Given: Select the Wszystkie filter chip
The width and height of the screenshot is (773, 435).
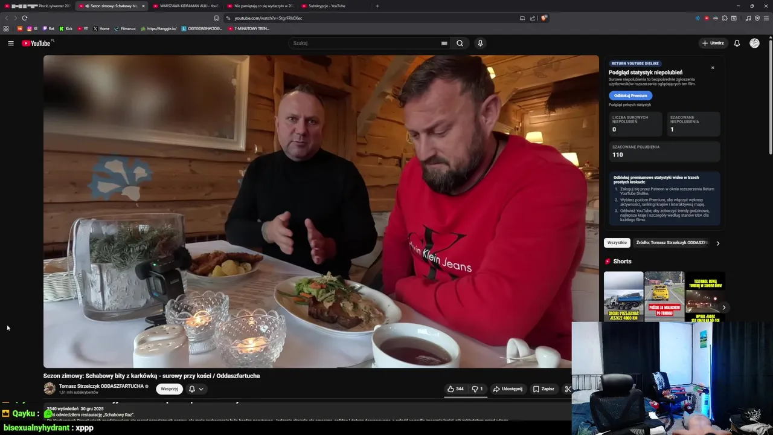Looking at the screenshot, I should [617, 243].
